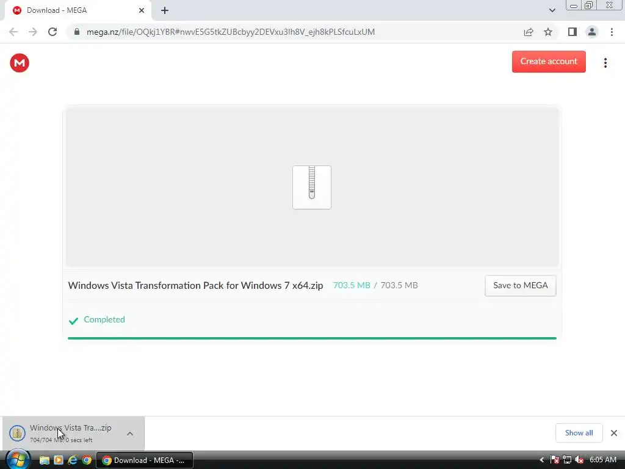This screenshot has height=469, width=625.
Task: Click the download item zip icon
Action: coord(17,433)
